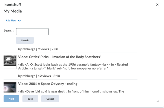164x108 pixels.
Task: Go Back to previous step
Action: coord(30,98)
